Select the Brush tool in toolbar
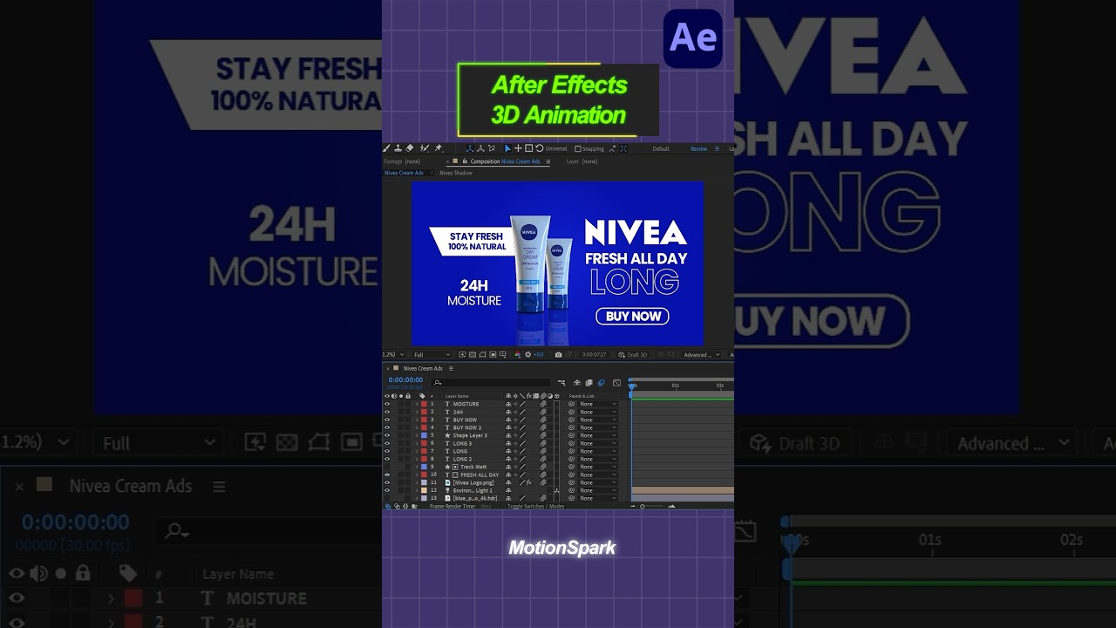Screen dimensions: 1116x628 [x=385, y=148]
